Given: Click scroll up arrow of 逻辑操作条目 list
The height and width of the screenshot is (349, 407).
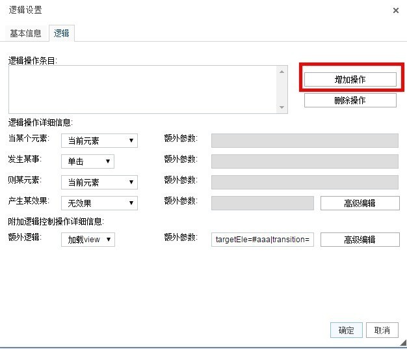Looking at the screenshot, I should (x=282, y=72).
